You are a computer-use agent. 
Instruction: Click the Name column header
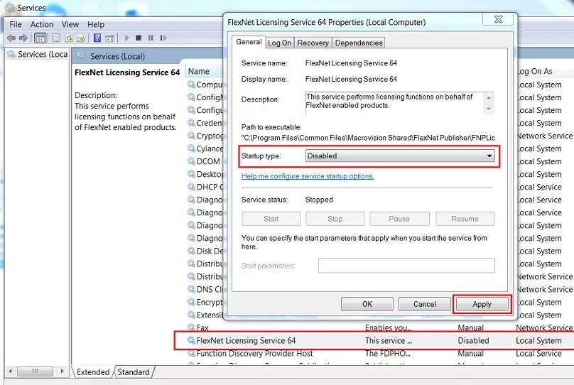[x=205, y=71]
